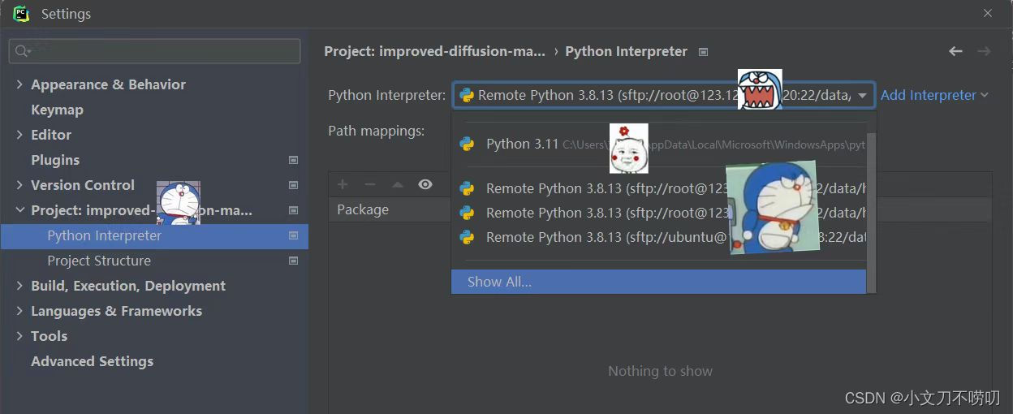
Task: Collapse the Project: improved-diffusion section
Action: (x=19, y=210)
